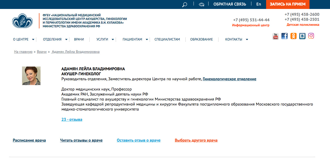The height and width of the screenshot is (165, 330).
Task: Click the Информационный центр label
Action: (251, 25)
